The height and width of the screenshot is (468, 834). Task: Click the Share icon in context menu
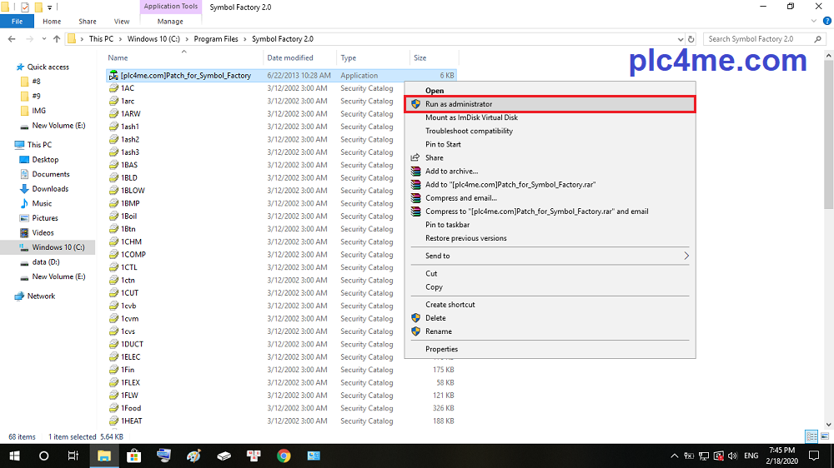pos(416,157)
